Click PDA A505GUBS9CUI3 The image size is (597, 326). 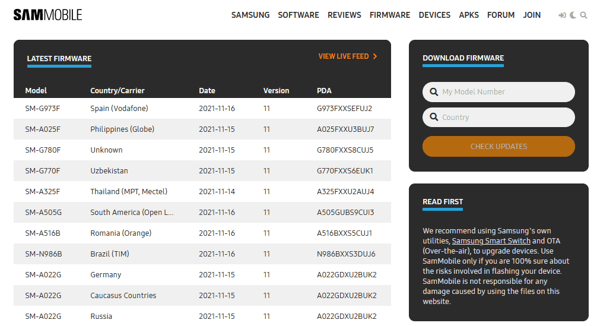tap(345, 212)
